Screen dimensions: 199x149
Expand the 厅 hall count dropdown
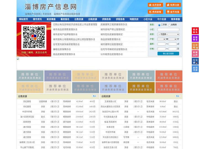(x=172, y=39)
